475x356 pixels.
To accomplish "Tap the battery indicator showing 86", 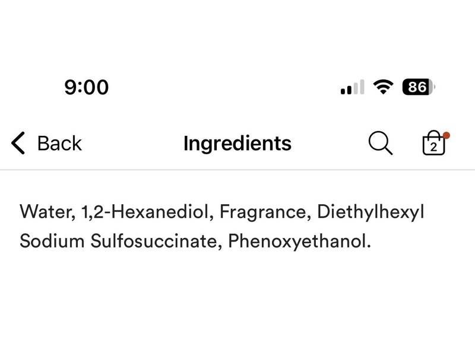I will (418, 88).
